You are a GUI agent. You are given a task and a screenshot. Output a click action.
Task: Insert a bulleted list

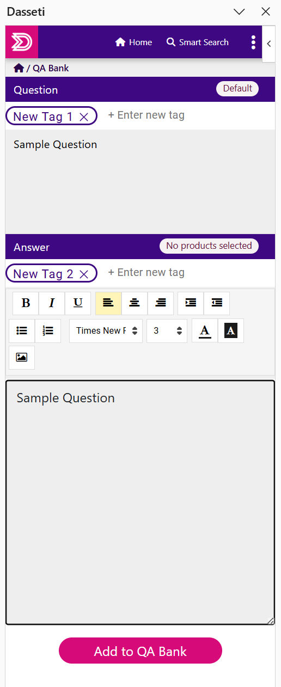(x=22, y=331)
